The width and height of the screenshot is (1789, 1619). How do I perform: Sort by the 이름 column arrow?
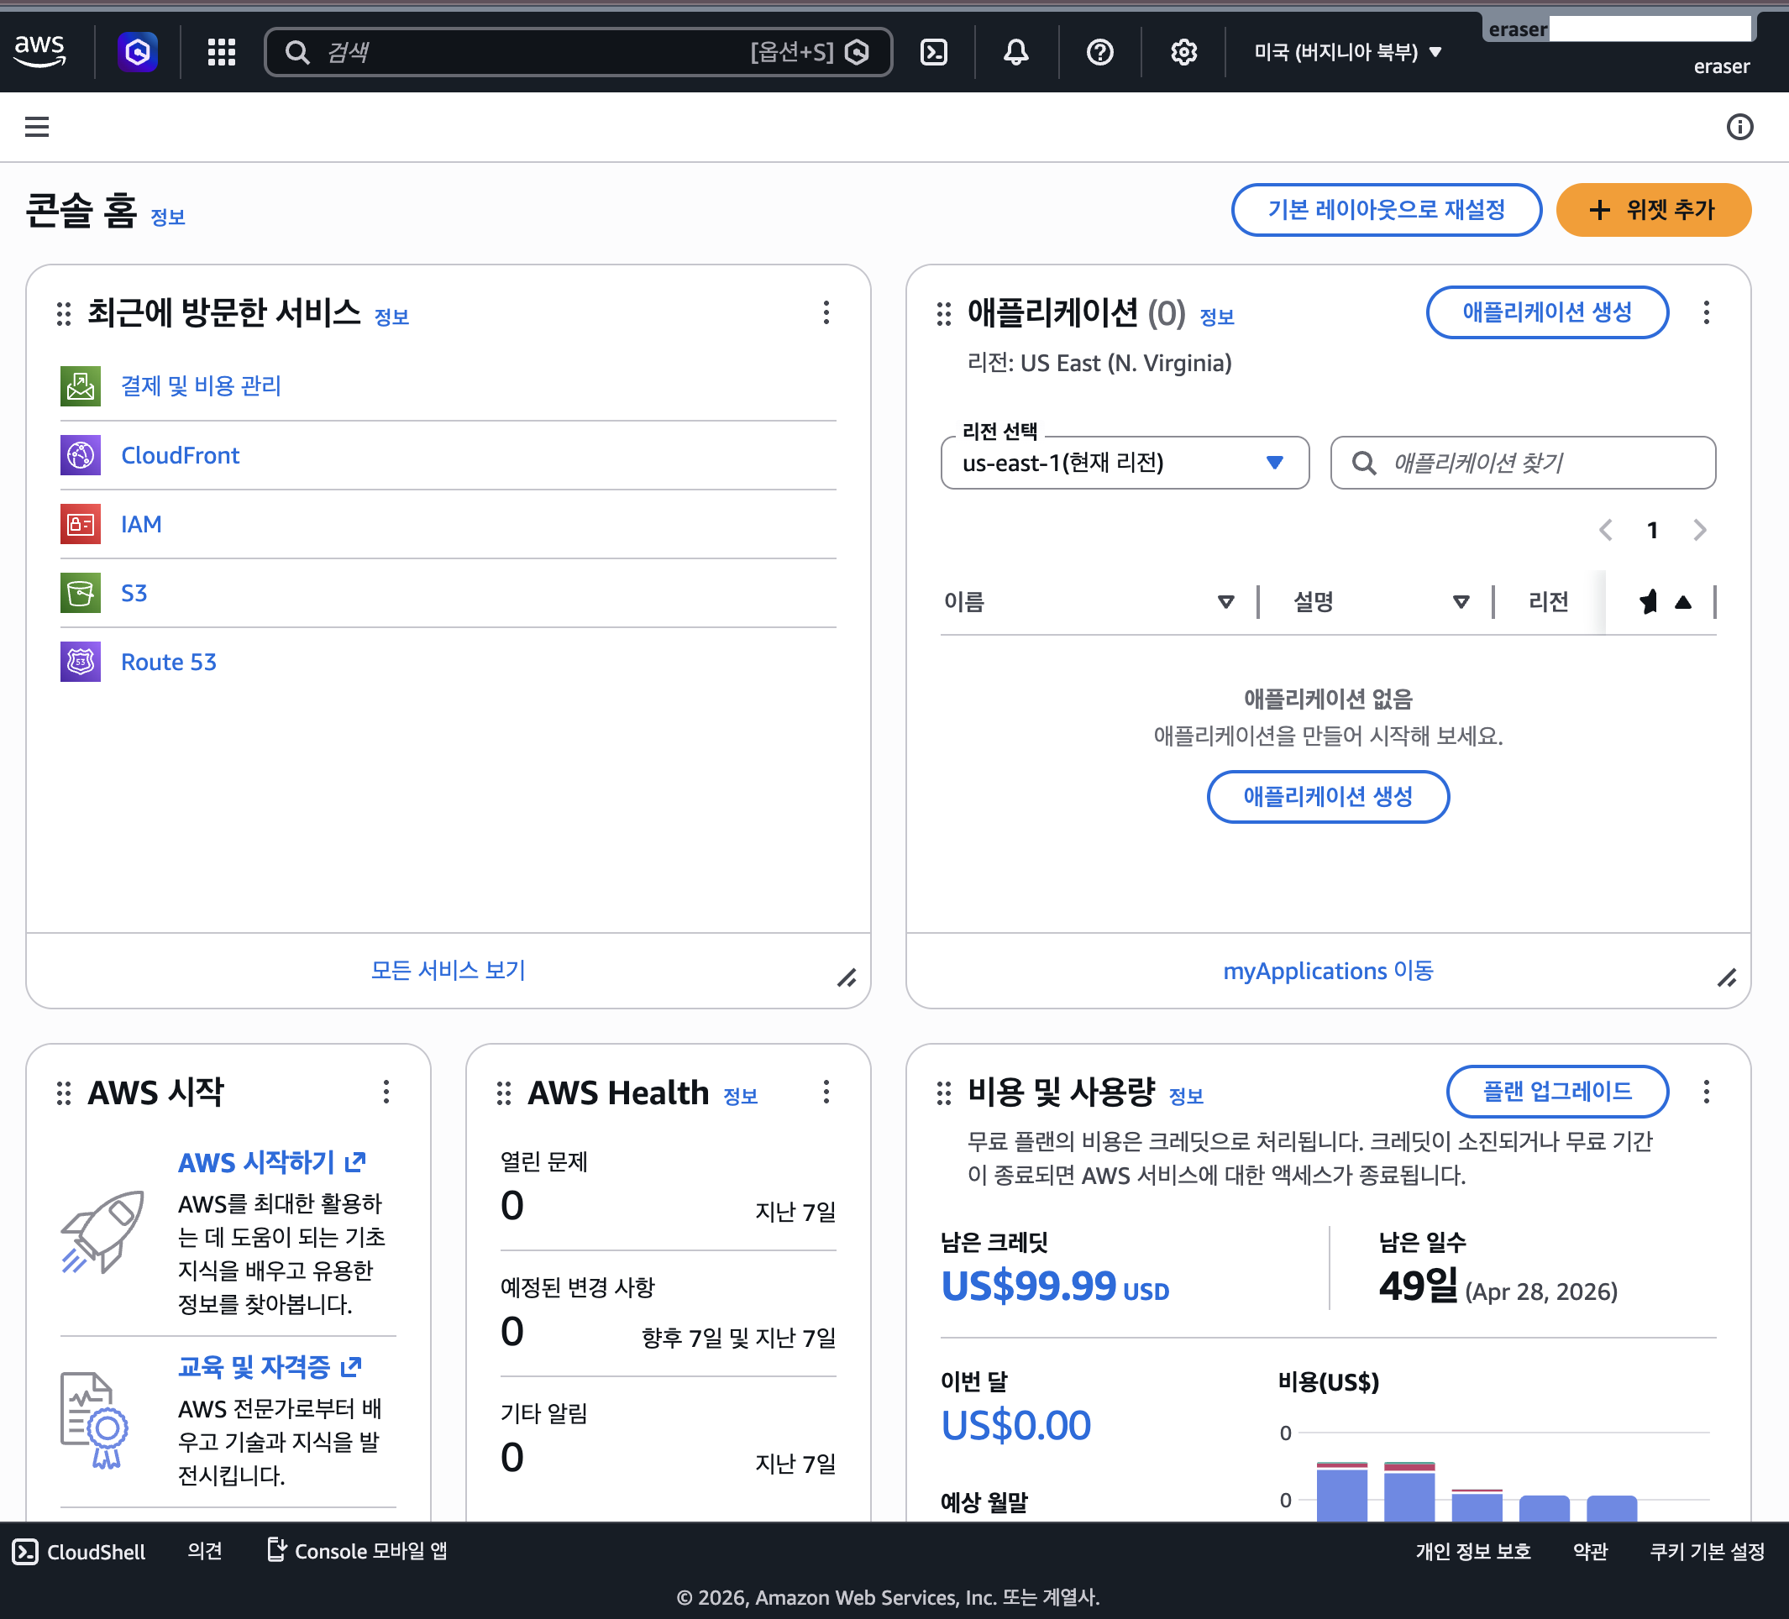[1225, 601]
